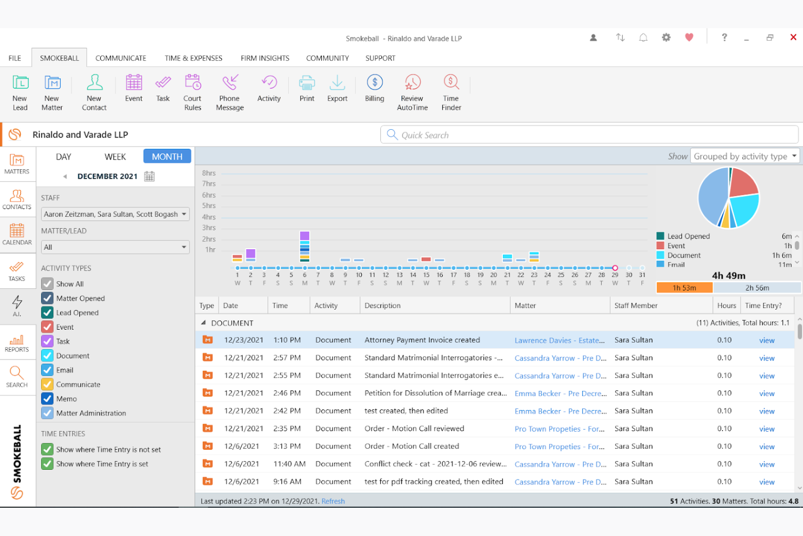Open the Event toolbar button
This screenshot has height=536, width=803.
point(134,89)
